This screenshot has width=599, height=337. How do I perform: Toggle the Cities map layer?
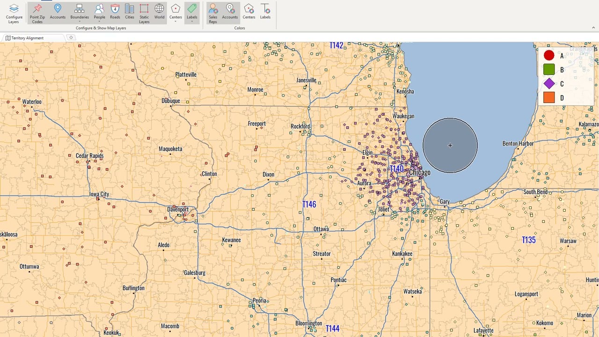click(130, 12)
